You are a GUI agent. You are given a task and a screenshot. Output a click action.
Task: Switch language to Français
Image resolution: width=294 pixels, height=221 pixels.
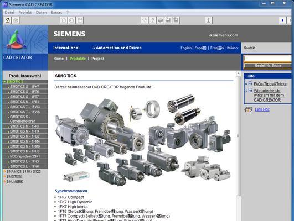pyautogui.click(x=217, y=48)
